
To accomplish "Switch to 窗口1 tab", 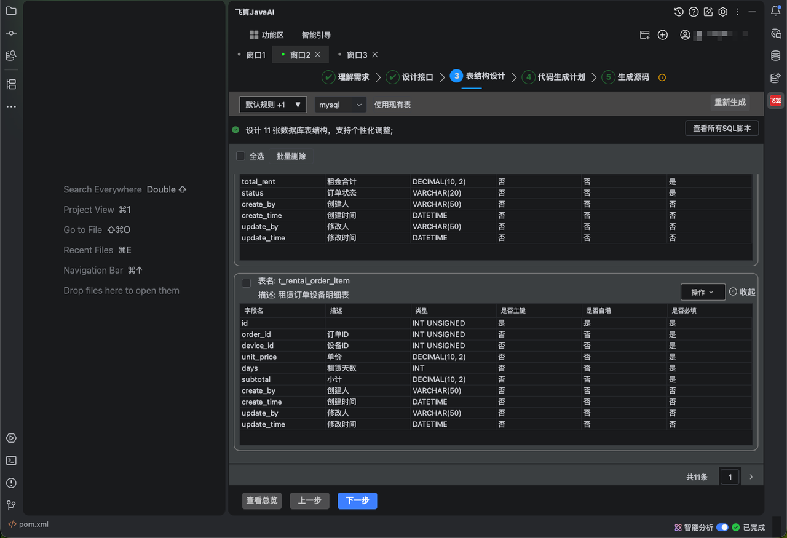I will 256,55.
